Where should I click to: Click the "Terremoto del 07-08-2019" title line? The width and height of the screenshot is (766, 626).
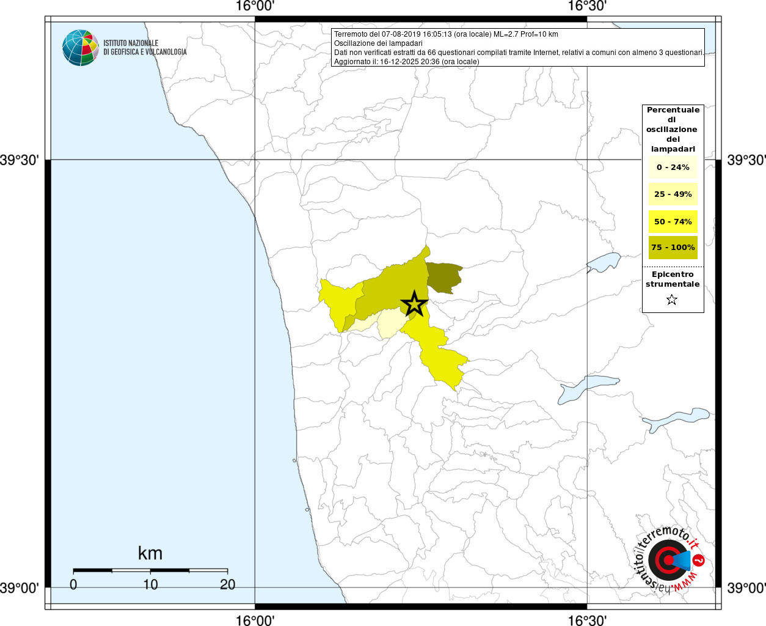(446, 34)
